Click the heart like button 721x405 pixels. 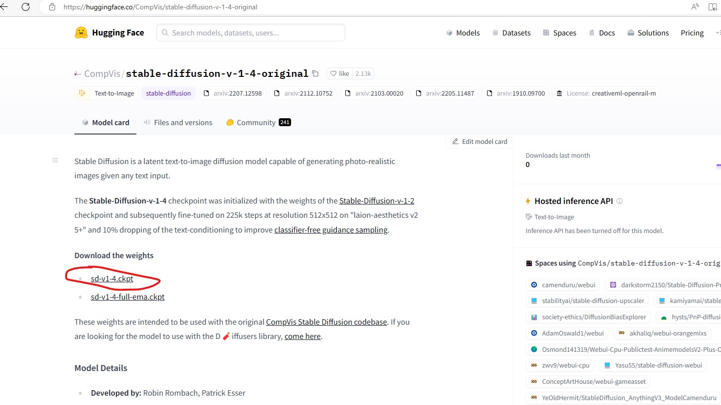[333, 73]
